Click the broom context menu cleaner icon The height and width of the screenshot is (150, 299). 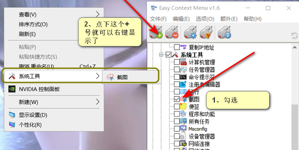206,33
